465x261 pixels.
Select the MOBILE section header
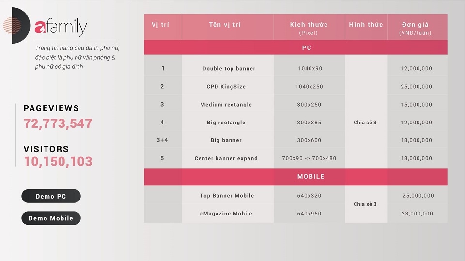point(310,176)
